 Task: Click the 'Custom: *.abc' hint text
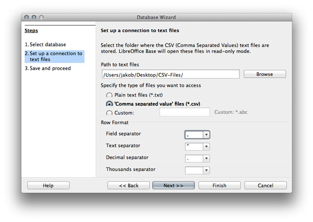231,112
